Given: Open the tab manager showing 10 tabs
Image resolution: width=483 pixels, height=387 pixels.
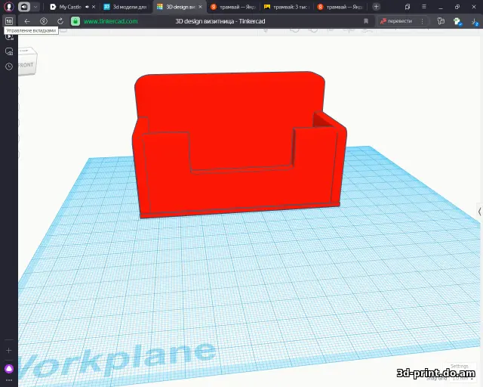Looking at the screenshot, I should [x=9, y=21].
